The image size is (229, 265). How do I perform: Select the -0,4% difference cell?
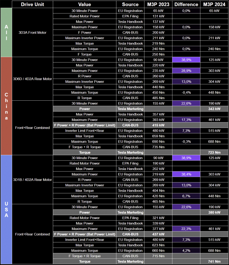186,92
